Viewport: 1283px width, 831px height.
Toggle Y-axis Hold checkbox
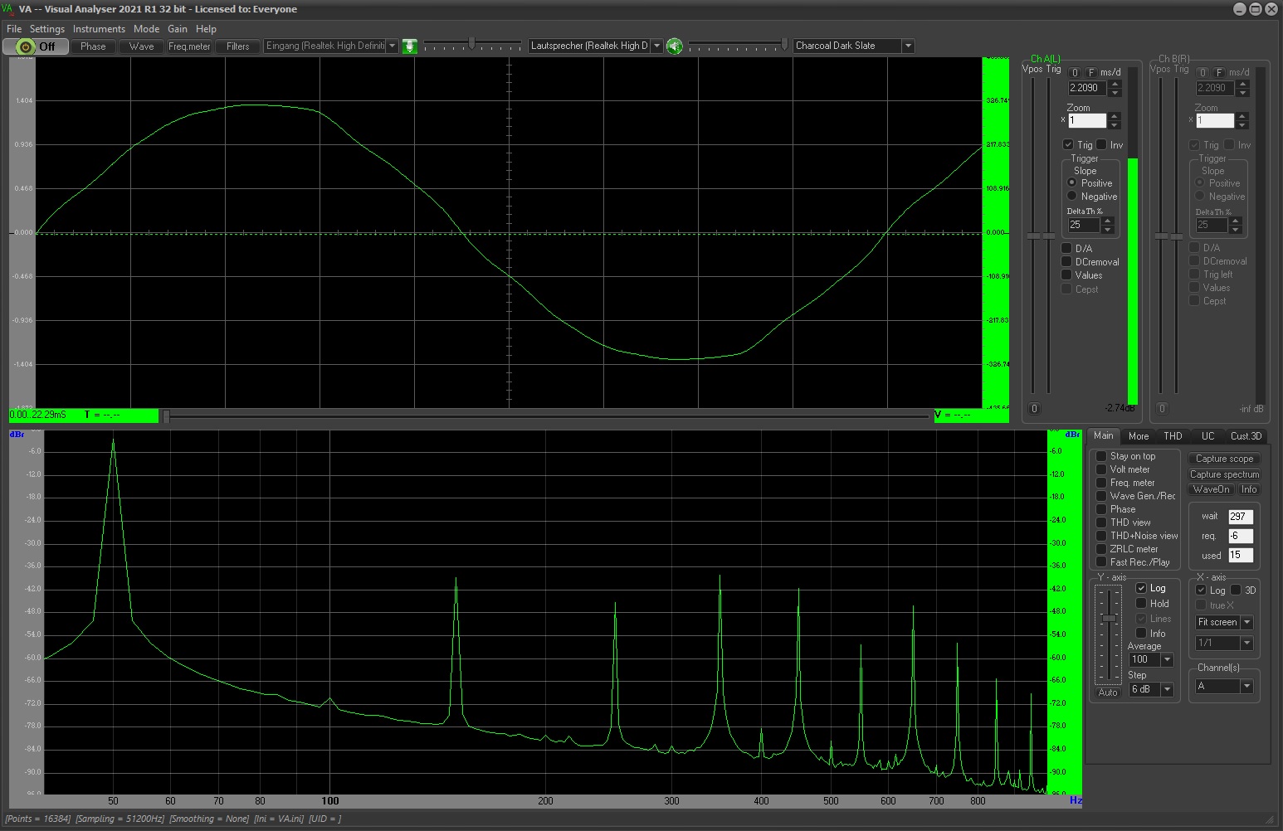click(1141, 603)
